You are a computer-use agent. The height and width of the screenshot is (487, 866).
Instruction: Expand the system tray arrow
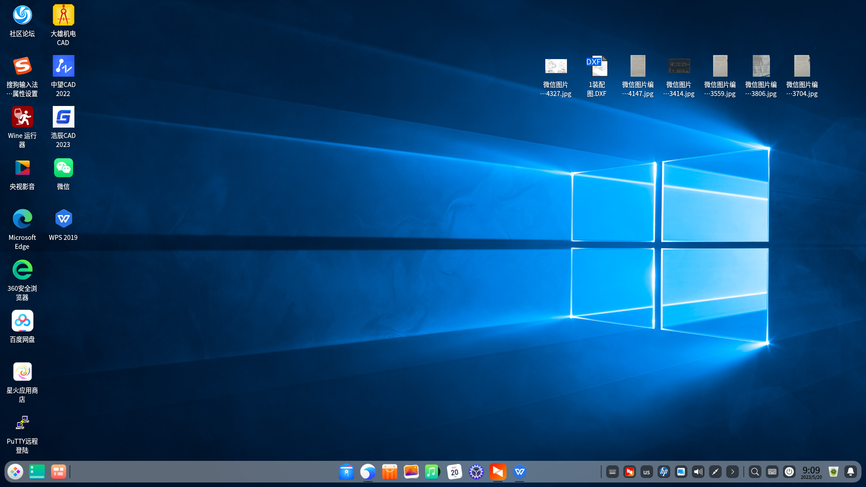(x=732, y=472)
